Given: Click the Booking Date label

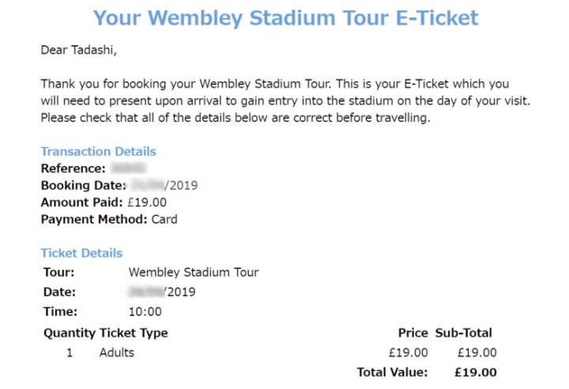Looking at the screenshot, I should (84, 185).
